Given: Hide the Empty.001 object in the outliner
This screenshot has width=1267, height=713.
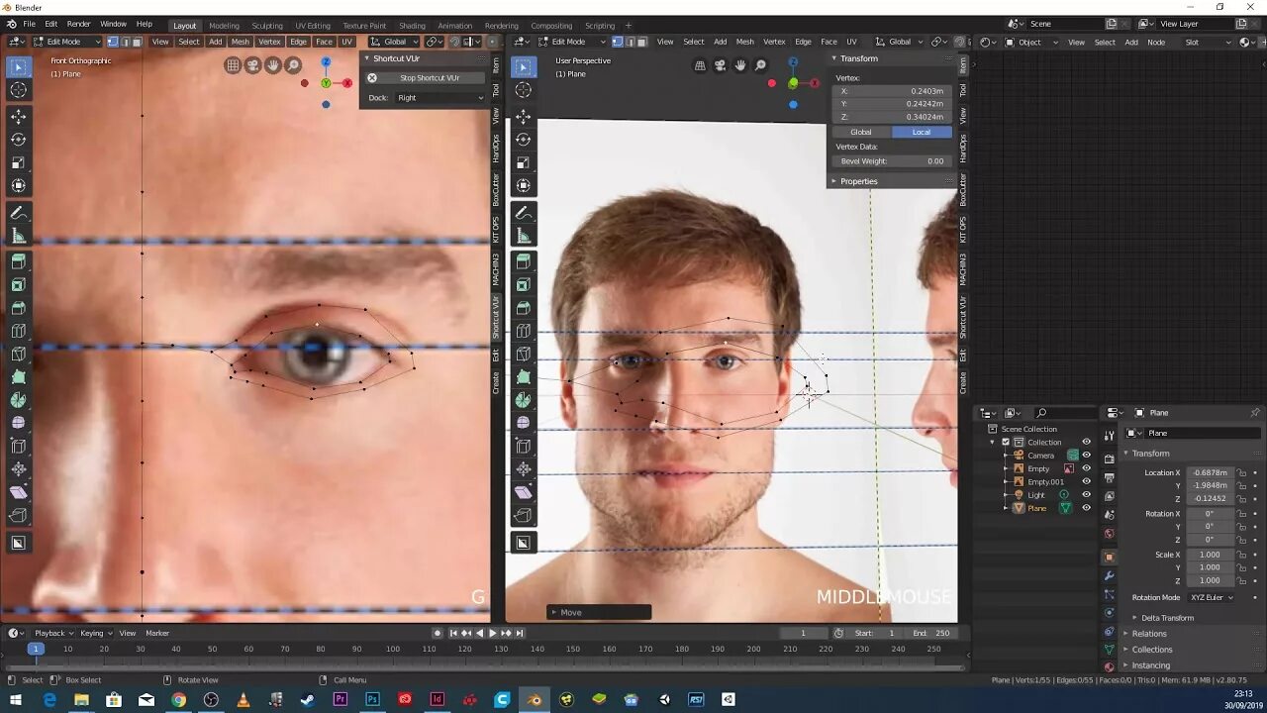Looking at the screenshot, I should (x=1086, y=481).
